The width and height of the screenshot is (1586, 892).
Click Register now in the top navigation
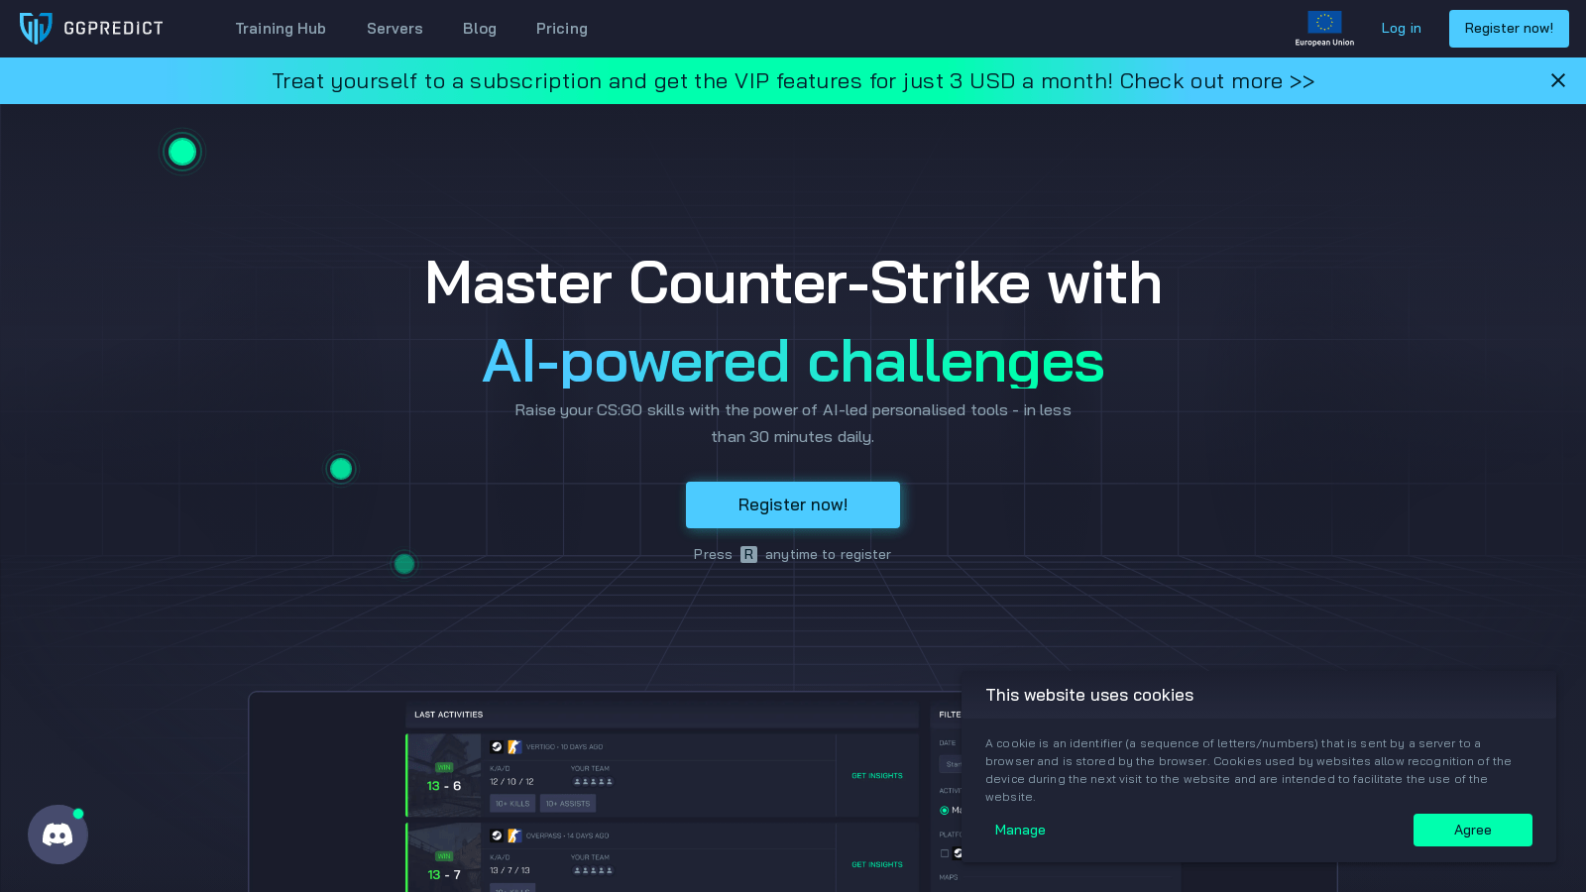point(1509,29)
